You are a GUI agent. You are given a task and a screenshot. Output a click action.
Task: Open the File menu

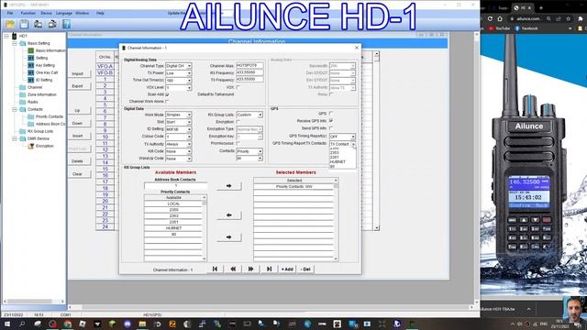pos(10,13)
